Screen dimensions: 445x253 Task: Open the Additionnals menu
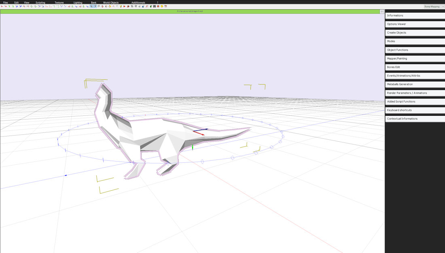pyautogui.click(x=138, y=2)
